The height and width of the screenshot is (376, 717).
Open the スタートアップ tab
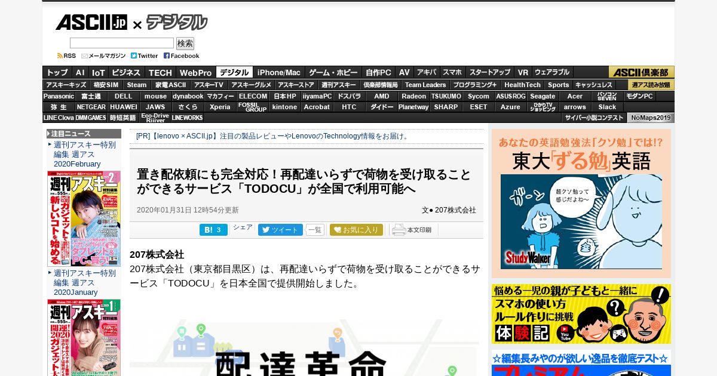(490, 72)
